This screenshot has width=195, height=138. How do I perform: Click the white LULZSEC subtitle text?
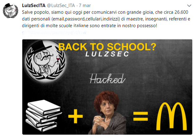click(x=107, y=54)
